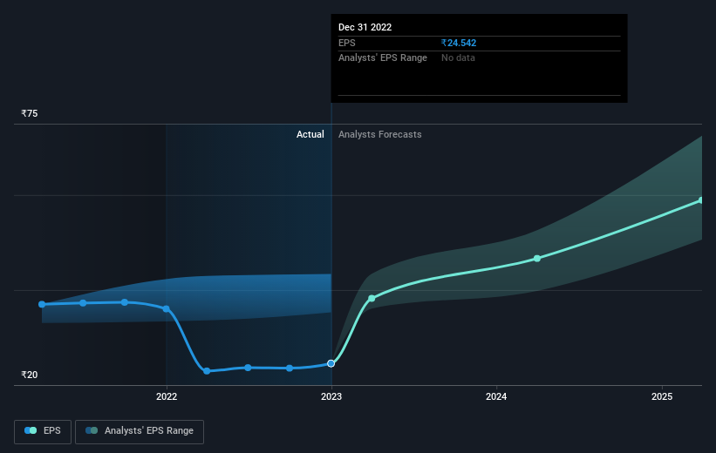This screenshot has height=453, width=716.
Task: Click the Analysts Forecasts label
Action: (x=380, y=134)
